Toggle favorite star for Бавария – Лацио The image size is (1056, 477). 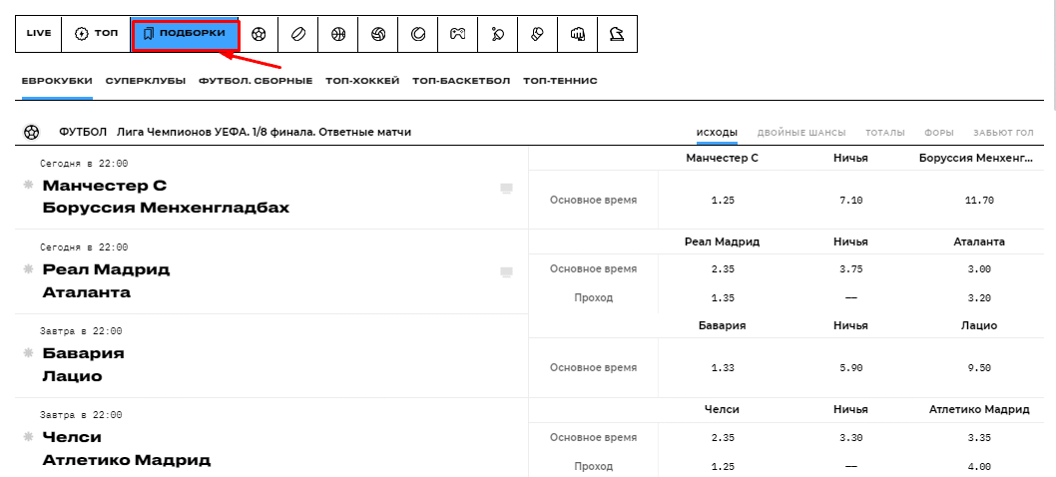(28, 353)
